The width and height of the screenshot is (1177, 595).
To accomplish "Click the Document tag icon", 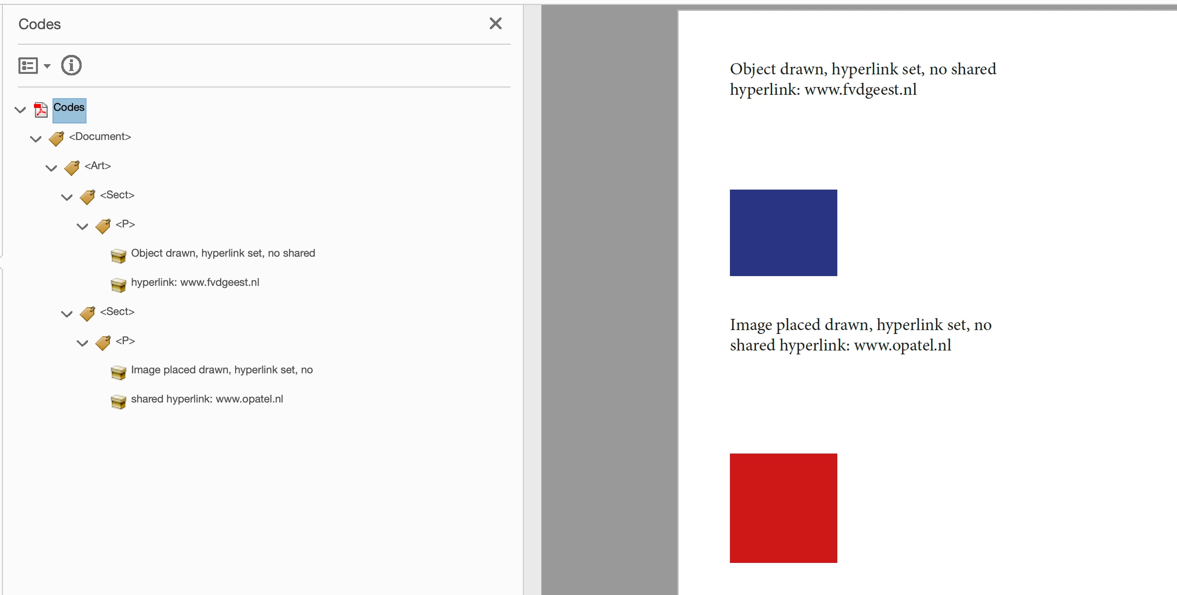I will 56,139.
